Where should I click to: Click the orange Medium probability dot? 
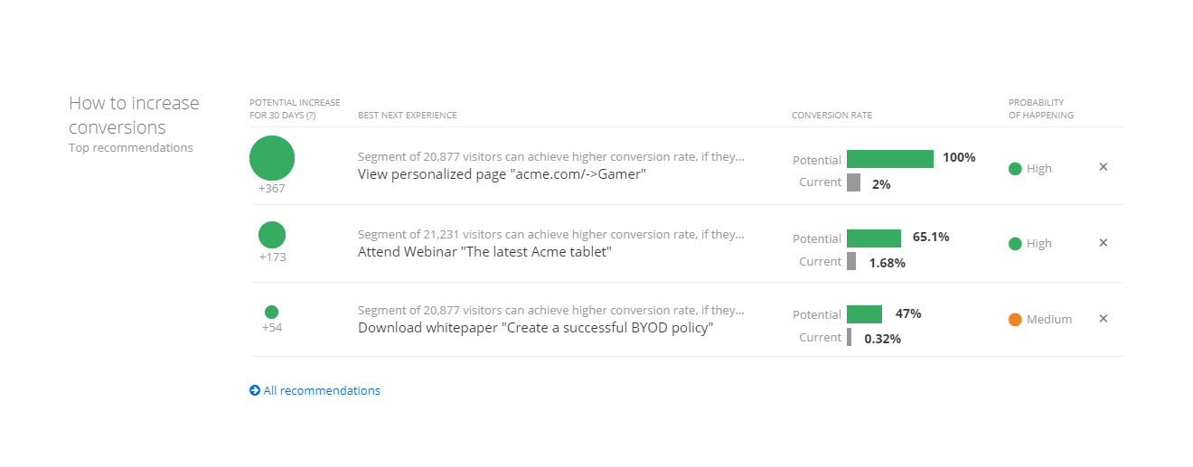pyautogui.click(x=1015, y=319)
